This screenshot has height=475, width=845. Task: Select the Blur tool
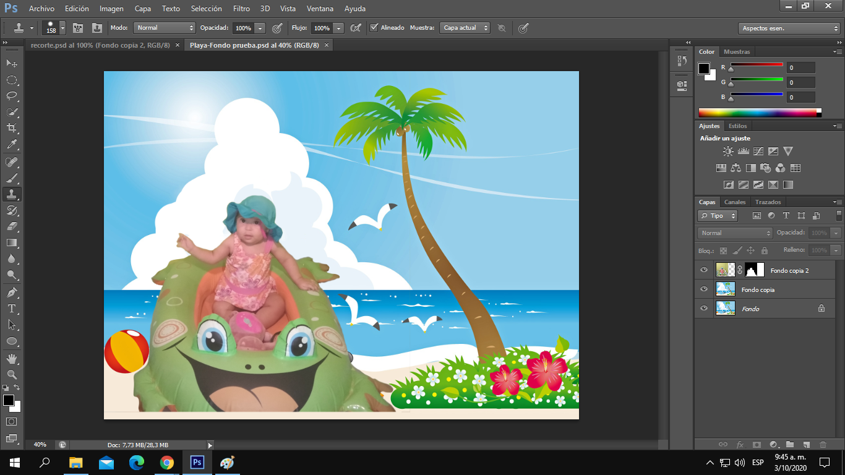tap(12, 259)
